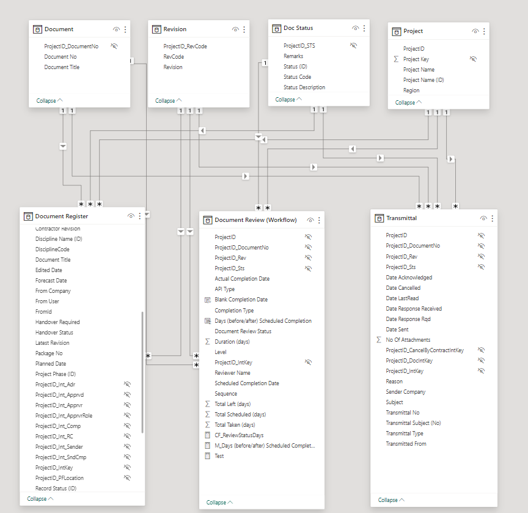Collapse the Revision table

tap(169, 101)
